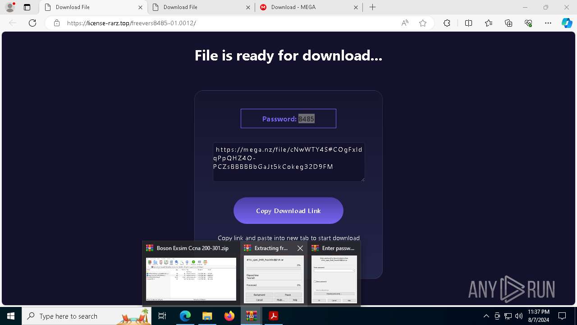Open a new browser tab

372,7
